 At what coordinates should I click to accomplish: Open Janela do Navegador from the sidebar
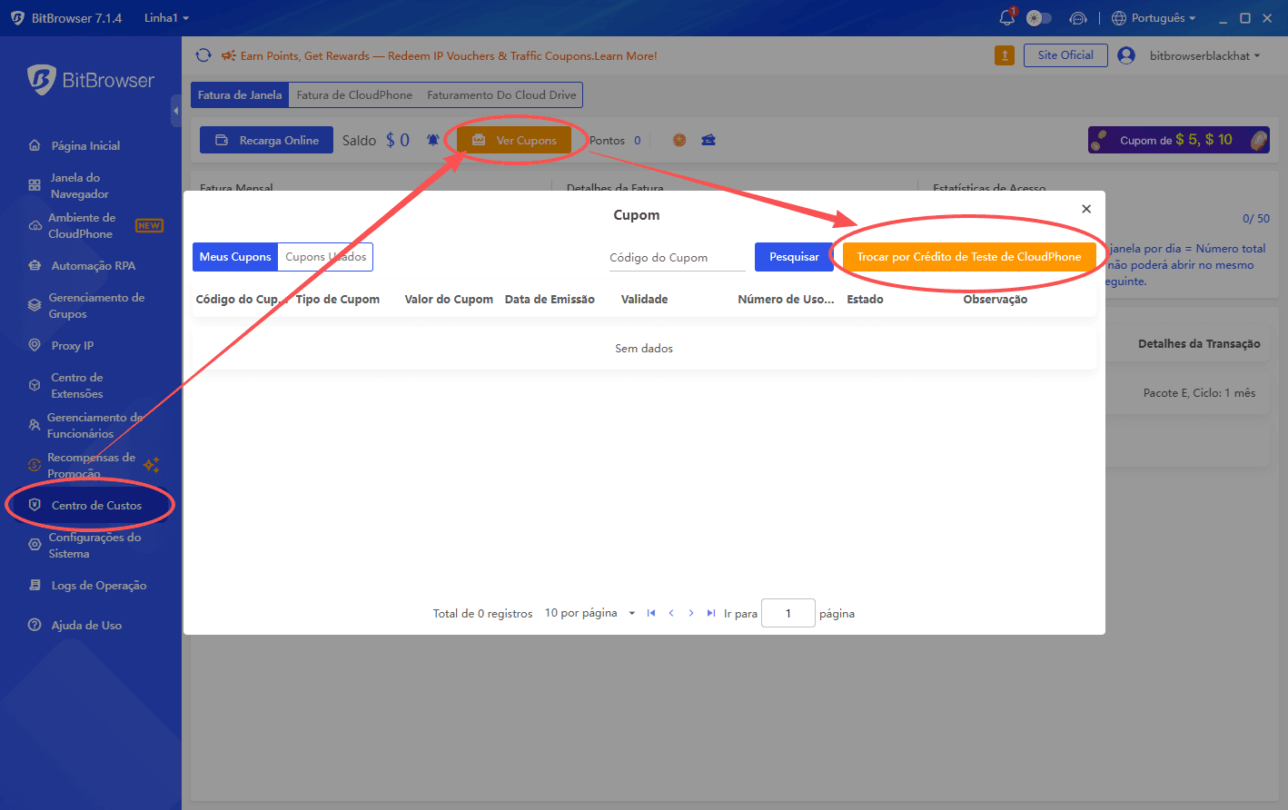pos(80,185)
